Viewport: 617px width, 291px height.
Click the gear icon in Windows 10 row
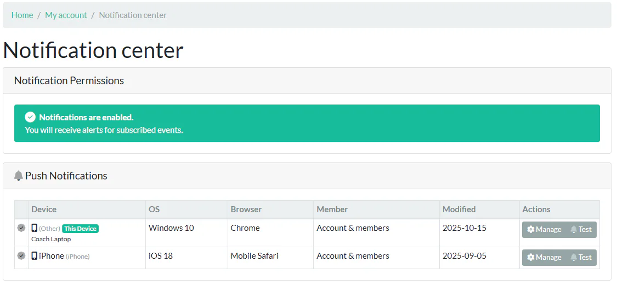(531, 229)
